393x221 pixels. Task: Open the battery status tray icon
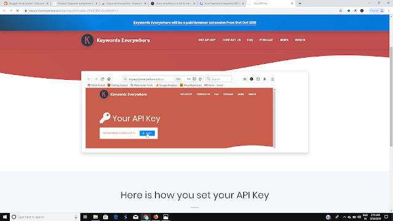pos(354,217)
